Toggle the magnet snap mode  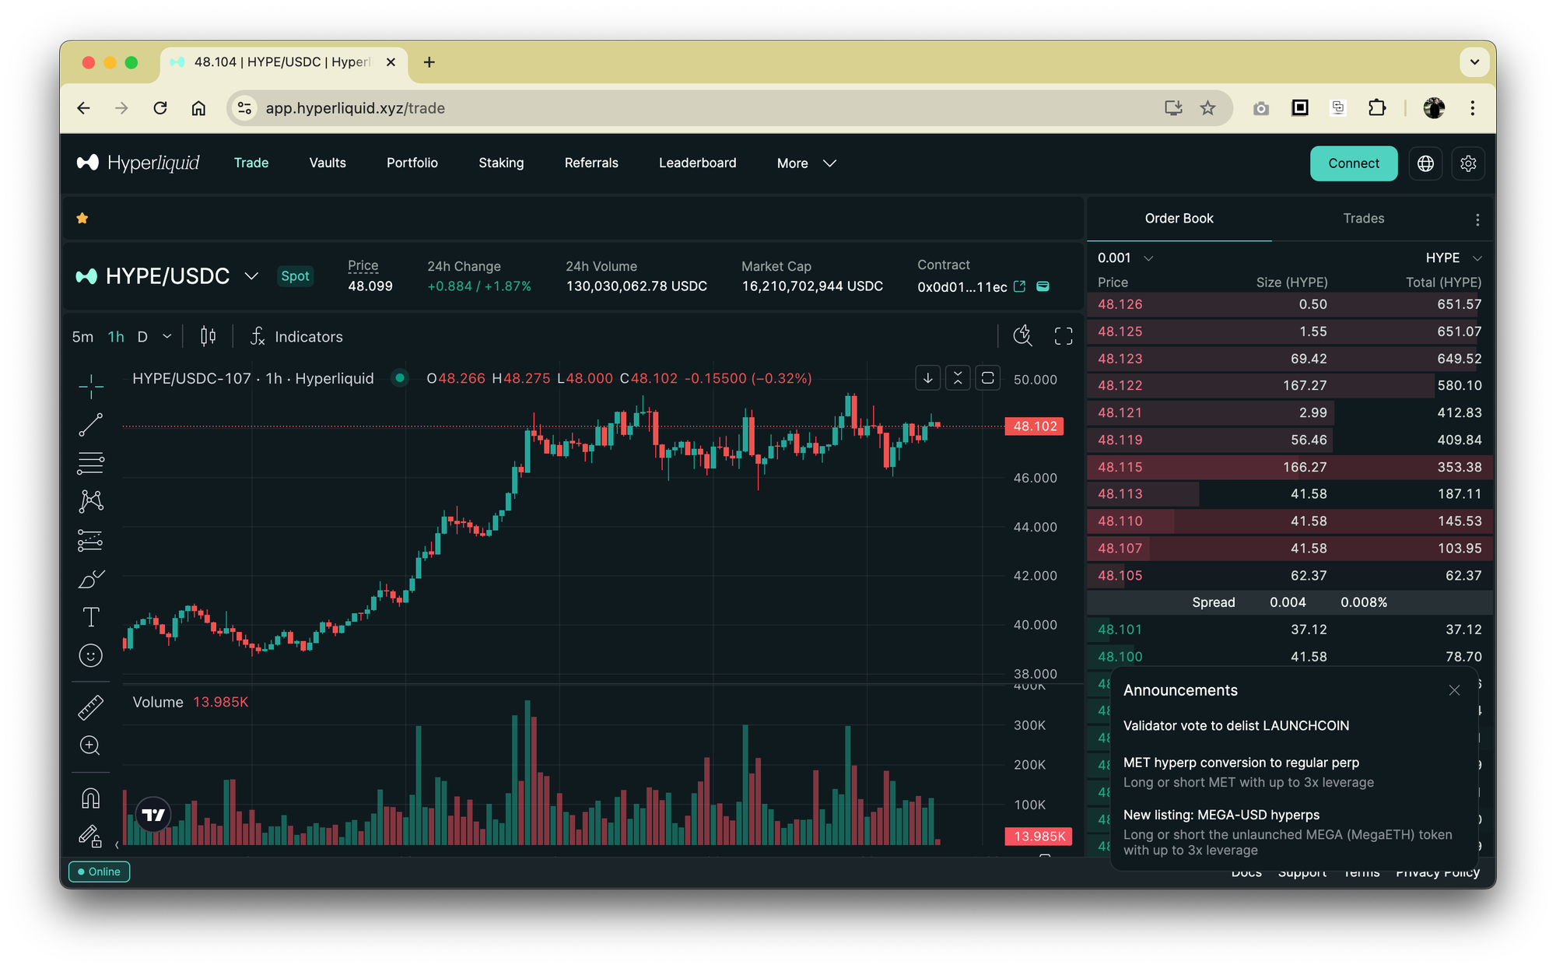90,798
